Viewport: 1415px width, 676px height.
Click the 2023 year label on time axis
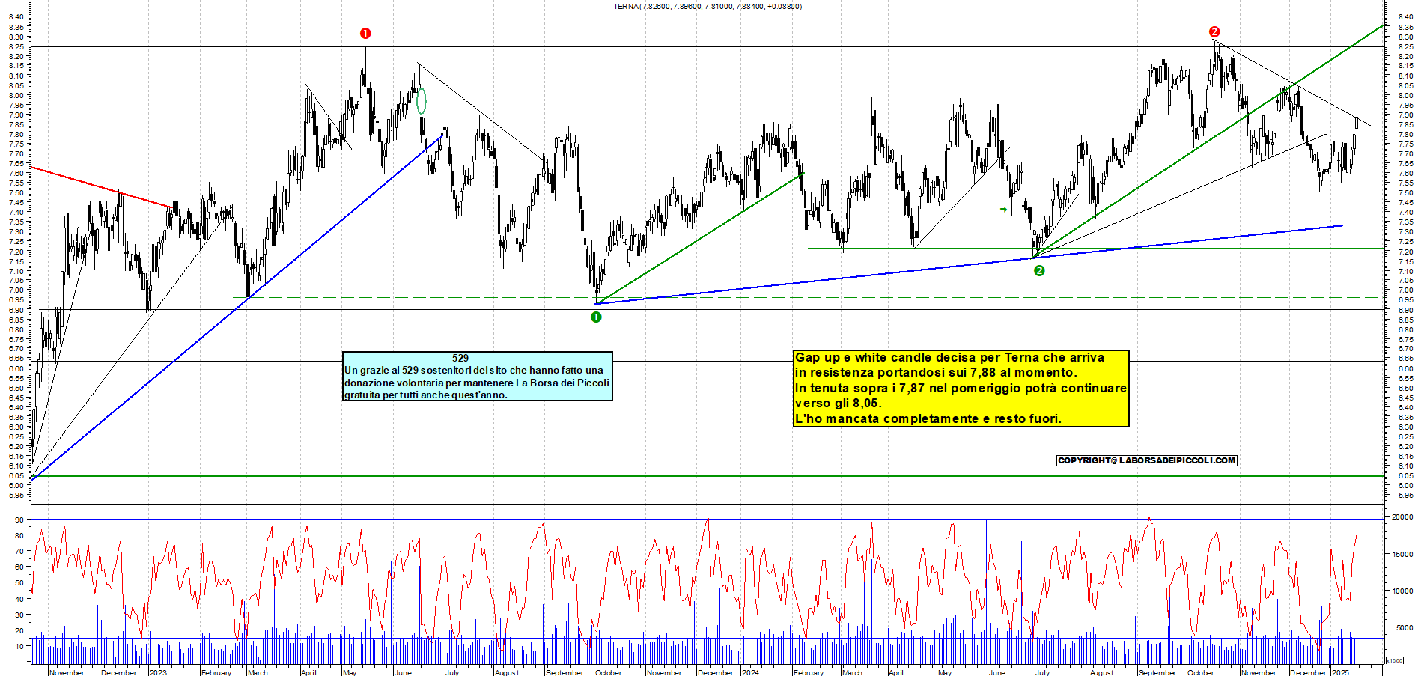click(158, 672)
